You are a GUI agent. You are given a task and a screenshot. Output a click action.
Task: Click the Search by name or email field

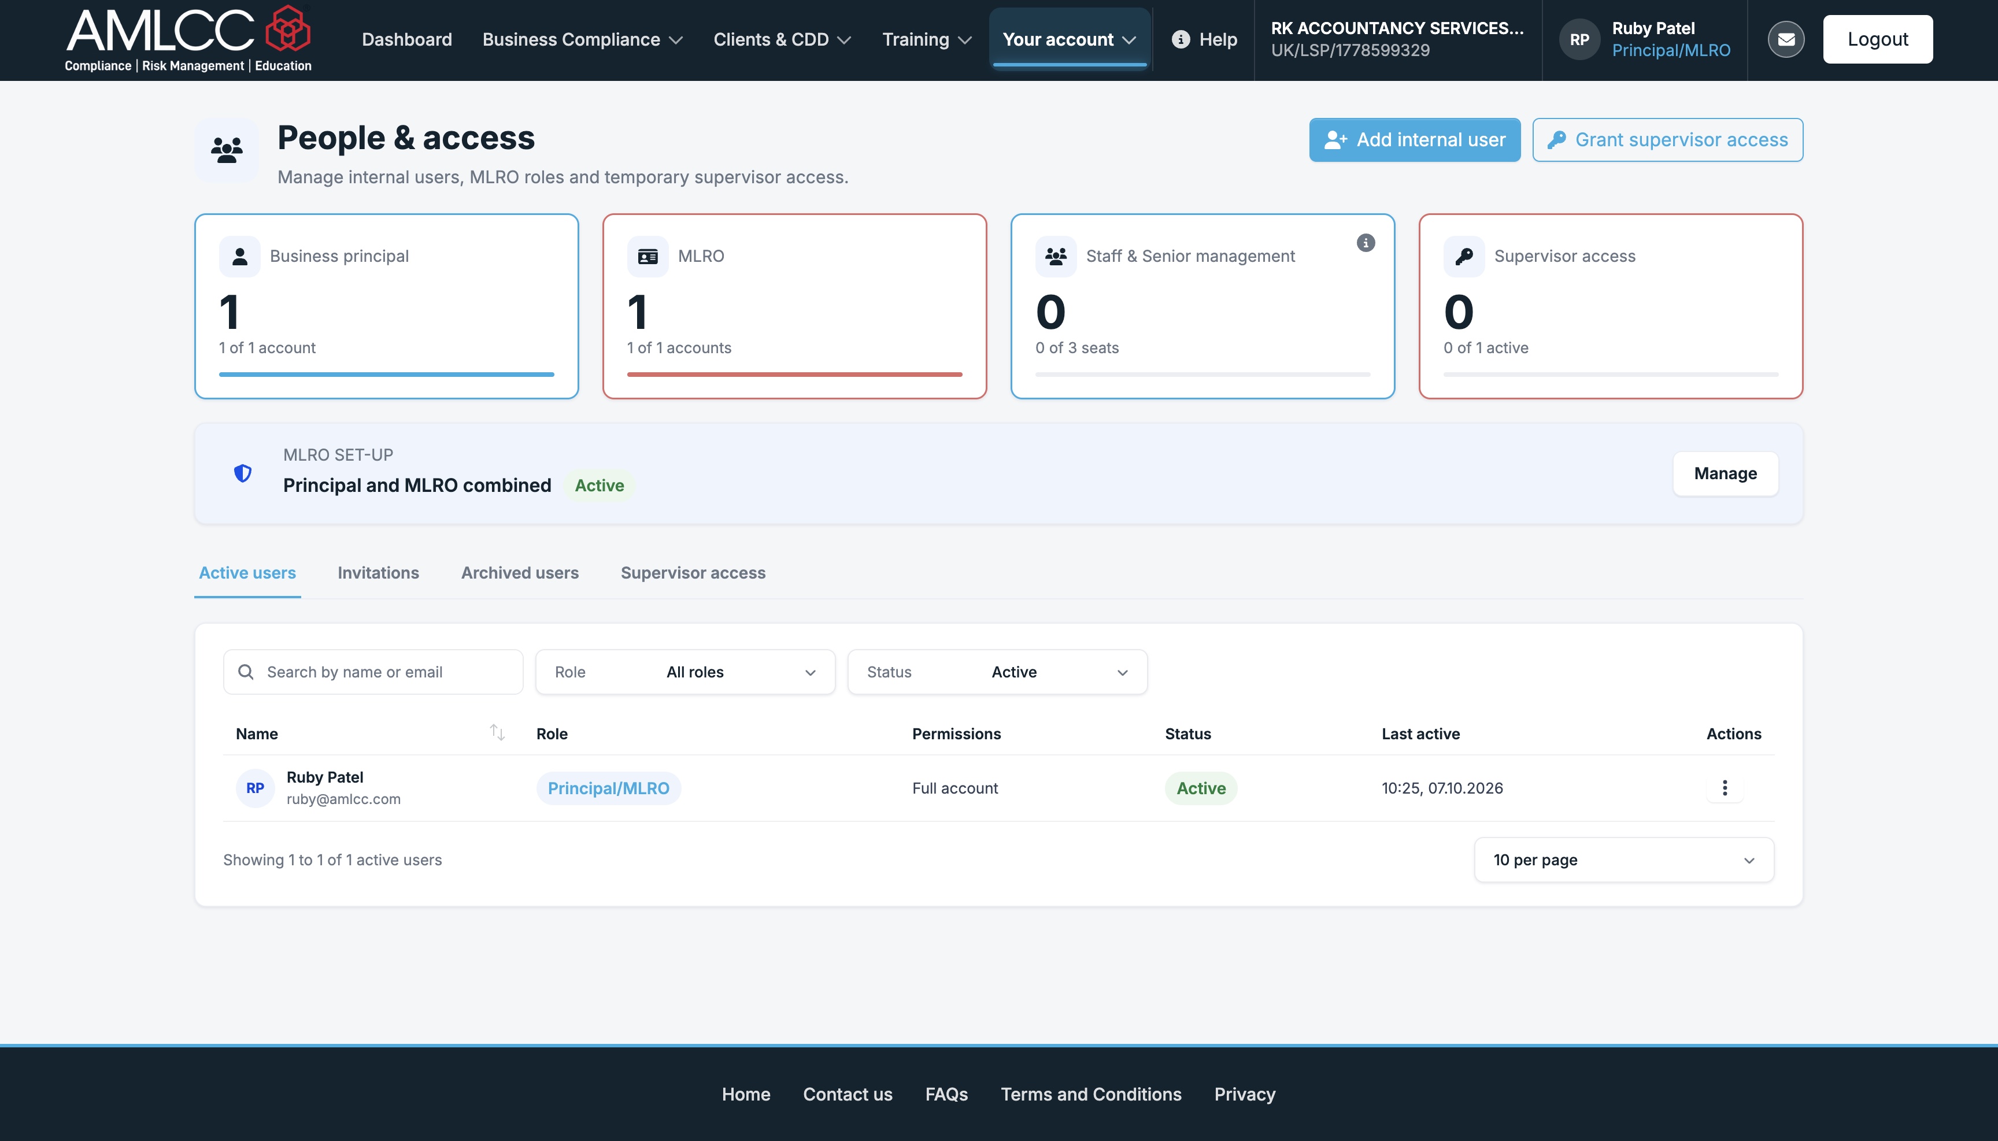(x=373, y=672)
